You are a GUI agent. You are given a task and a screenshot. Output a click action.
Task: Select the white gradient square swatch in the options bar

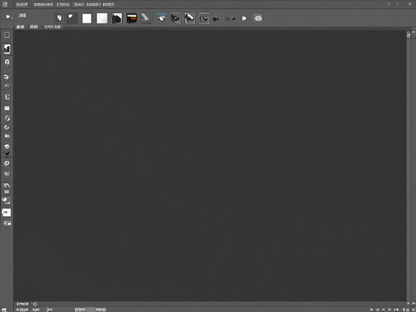coord(102,18)
